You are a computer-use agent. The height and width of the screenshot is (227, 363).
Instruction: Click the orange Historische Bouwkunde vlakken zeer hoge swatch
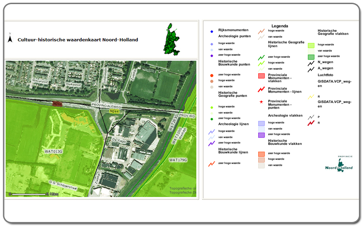[x=261, y=154]
